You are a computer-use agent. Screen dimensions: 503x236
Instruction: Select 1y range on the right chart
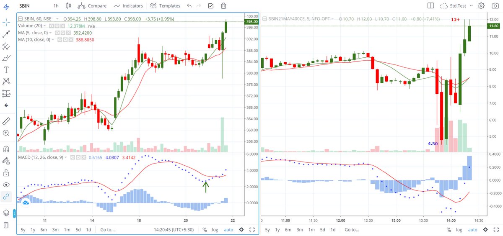[277, 229]
